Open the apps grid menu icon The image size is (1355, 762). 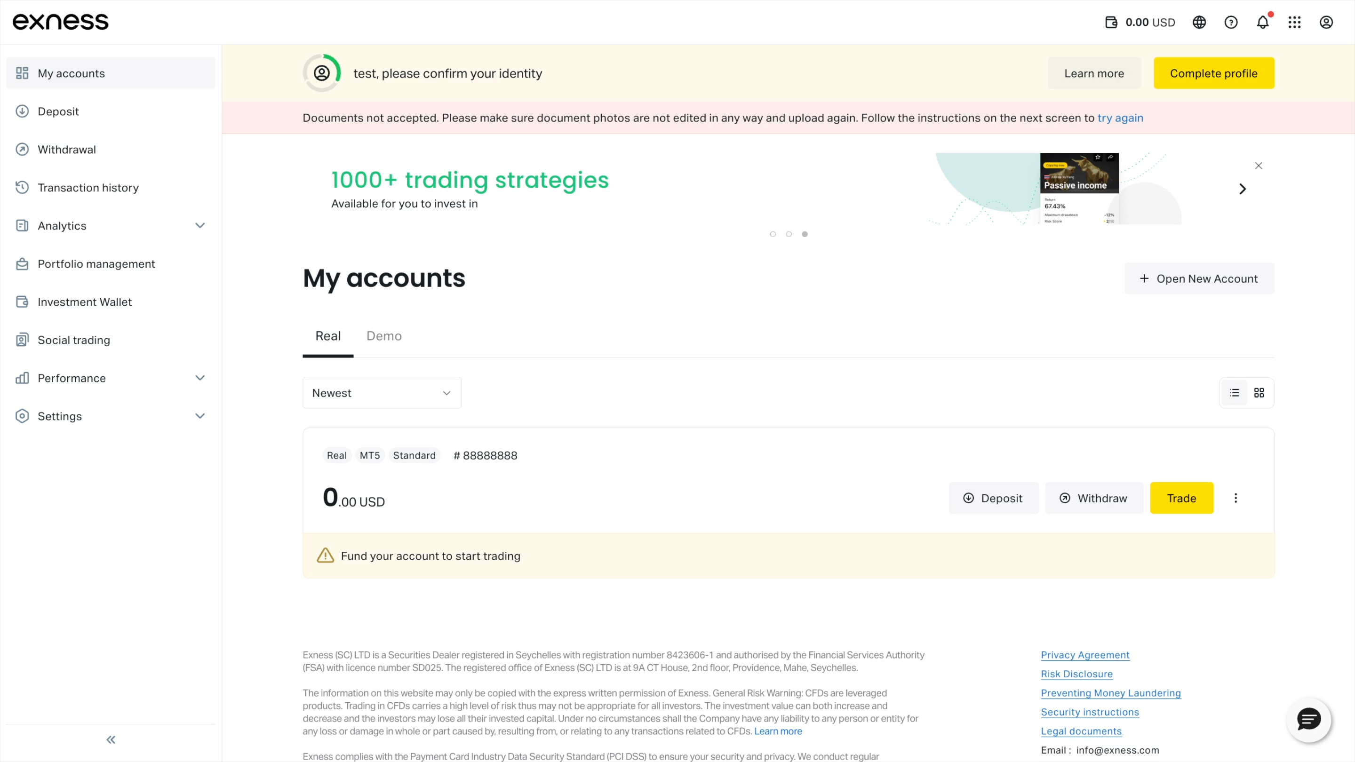(x=1294, y=22)
